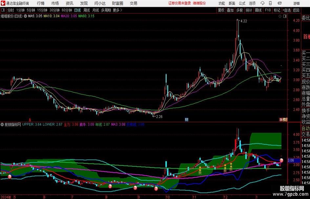Switch to the 周线 weekly tab
The image size is (310, 199).
[87, 10]
